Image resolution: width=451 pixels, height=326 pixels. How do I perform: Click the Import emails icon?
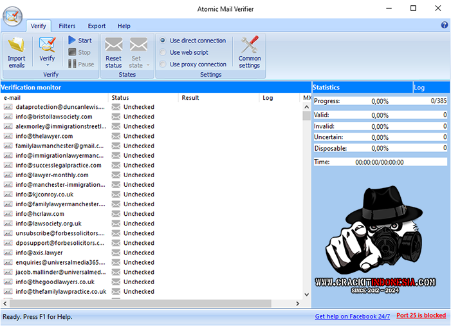click(x=16, y=46)
